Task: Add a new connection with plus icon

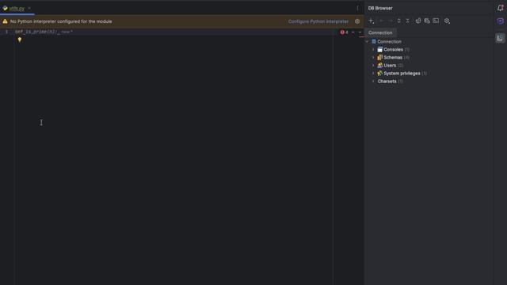Action: click(372, 21)
